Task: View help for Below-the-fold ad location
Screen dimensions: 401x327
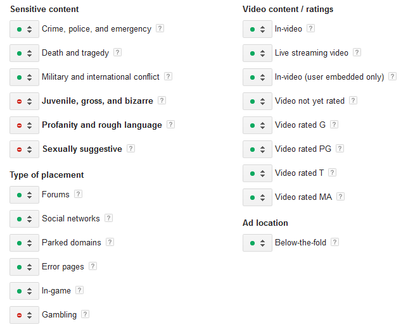Action: coord(334,242)
